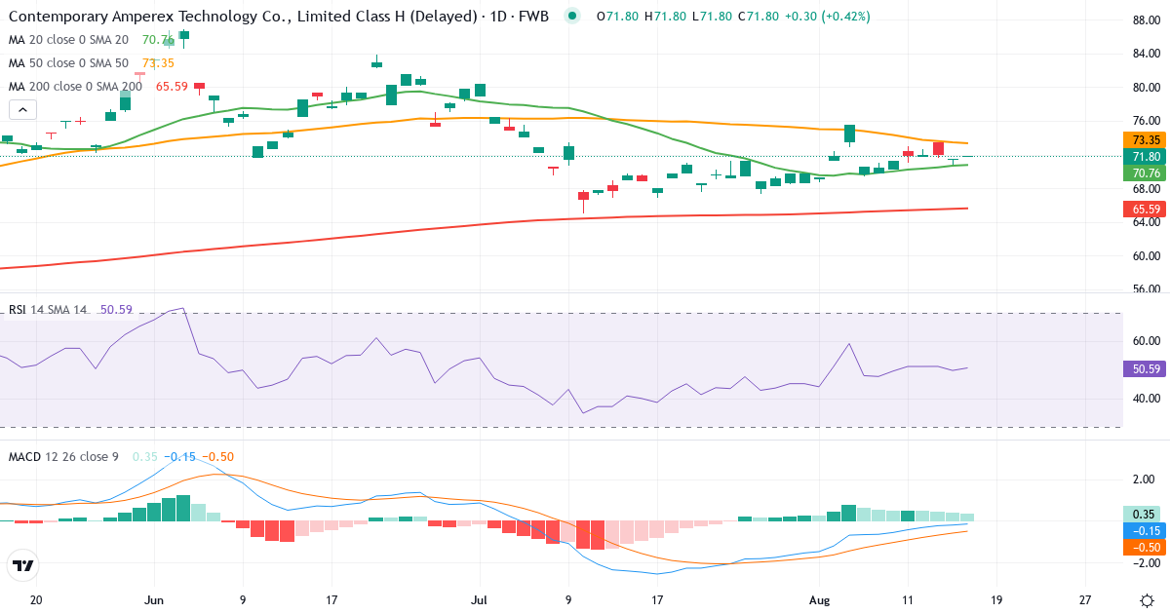This screenshot has width=1170, height=614.
Task: Click the current price 71.80 axis label
Action: [x=1147, y=156]
